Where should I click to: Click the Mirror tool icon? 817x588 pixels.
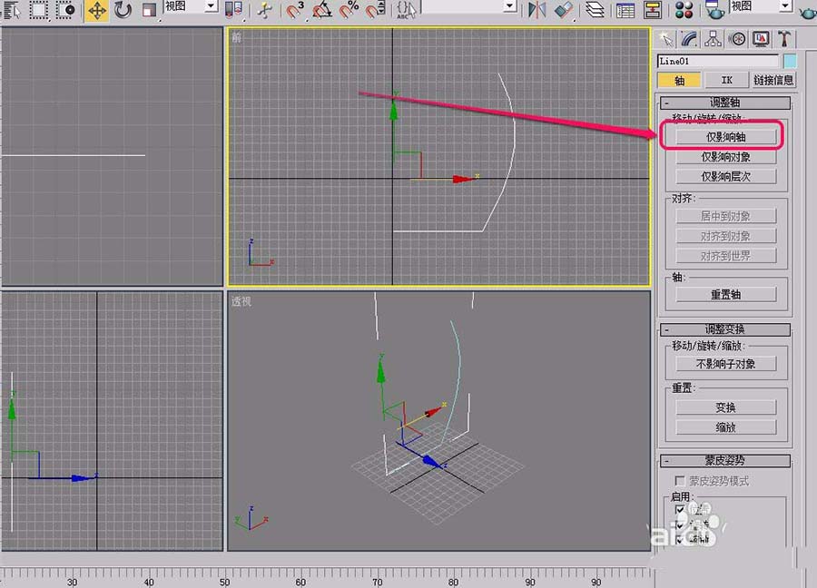coord(536,9)
